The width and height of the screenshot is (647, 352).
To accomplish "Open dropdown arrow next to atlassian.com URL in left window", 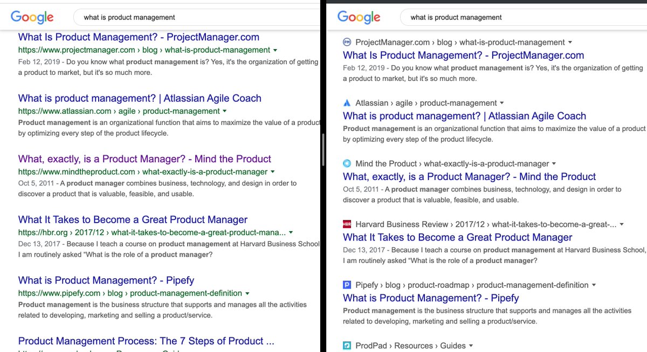I will tap(224, 112).
